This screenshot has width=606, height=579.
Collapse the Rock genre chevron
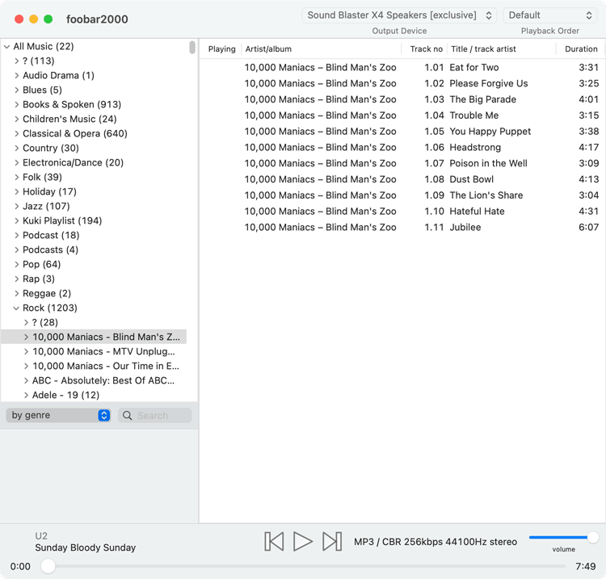click(16, 308)
